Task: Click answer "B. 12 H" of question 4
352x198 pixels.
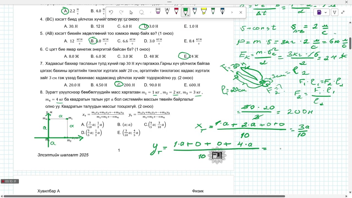Action: coord(97,26)
